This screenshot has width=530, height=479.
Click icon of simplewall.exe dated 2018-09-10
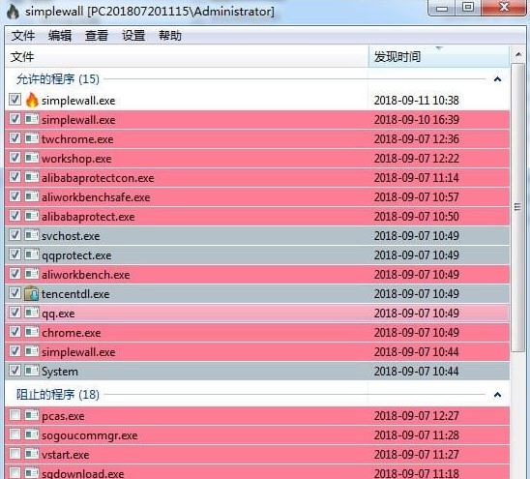(32, 119)
